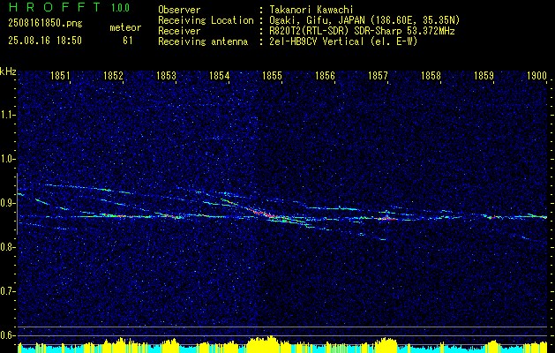Click the 0.9 kHz axis label
555x353 pixels.
6,203
